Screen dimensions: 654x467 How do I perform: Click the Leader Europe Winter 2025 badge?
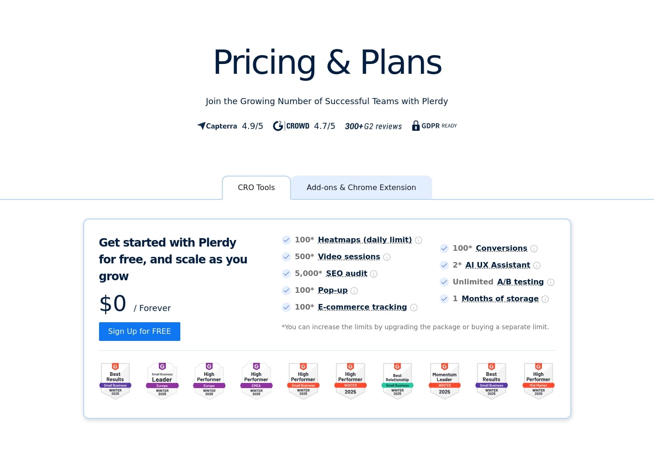(x=162, y=381)
